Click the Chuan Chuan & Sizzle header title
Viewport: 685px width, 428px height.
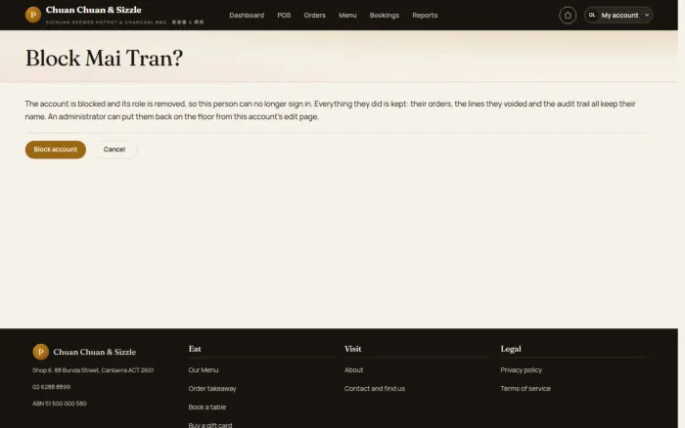[94, 10]
